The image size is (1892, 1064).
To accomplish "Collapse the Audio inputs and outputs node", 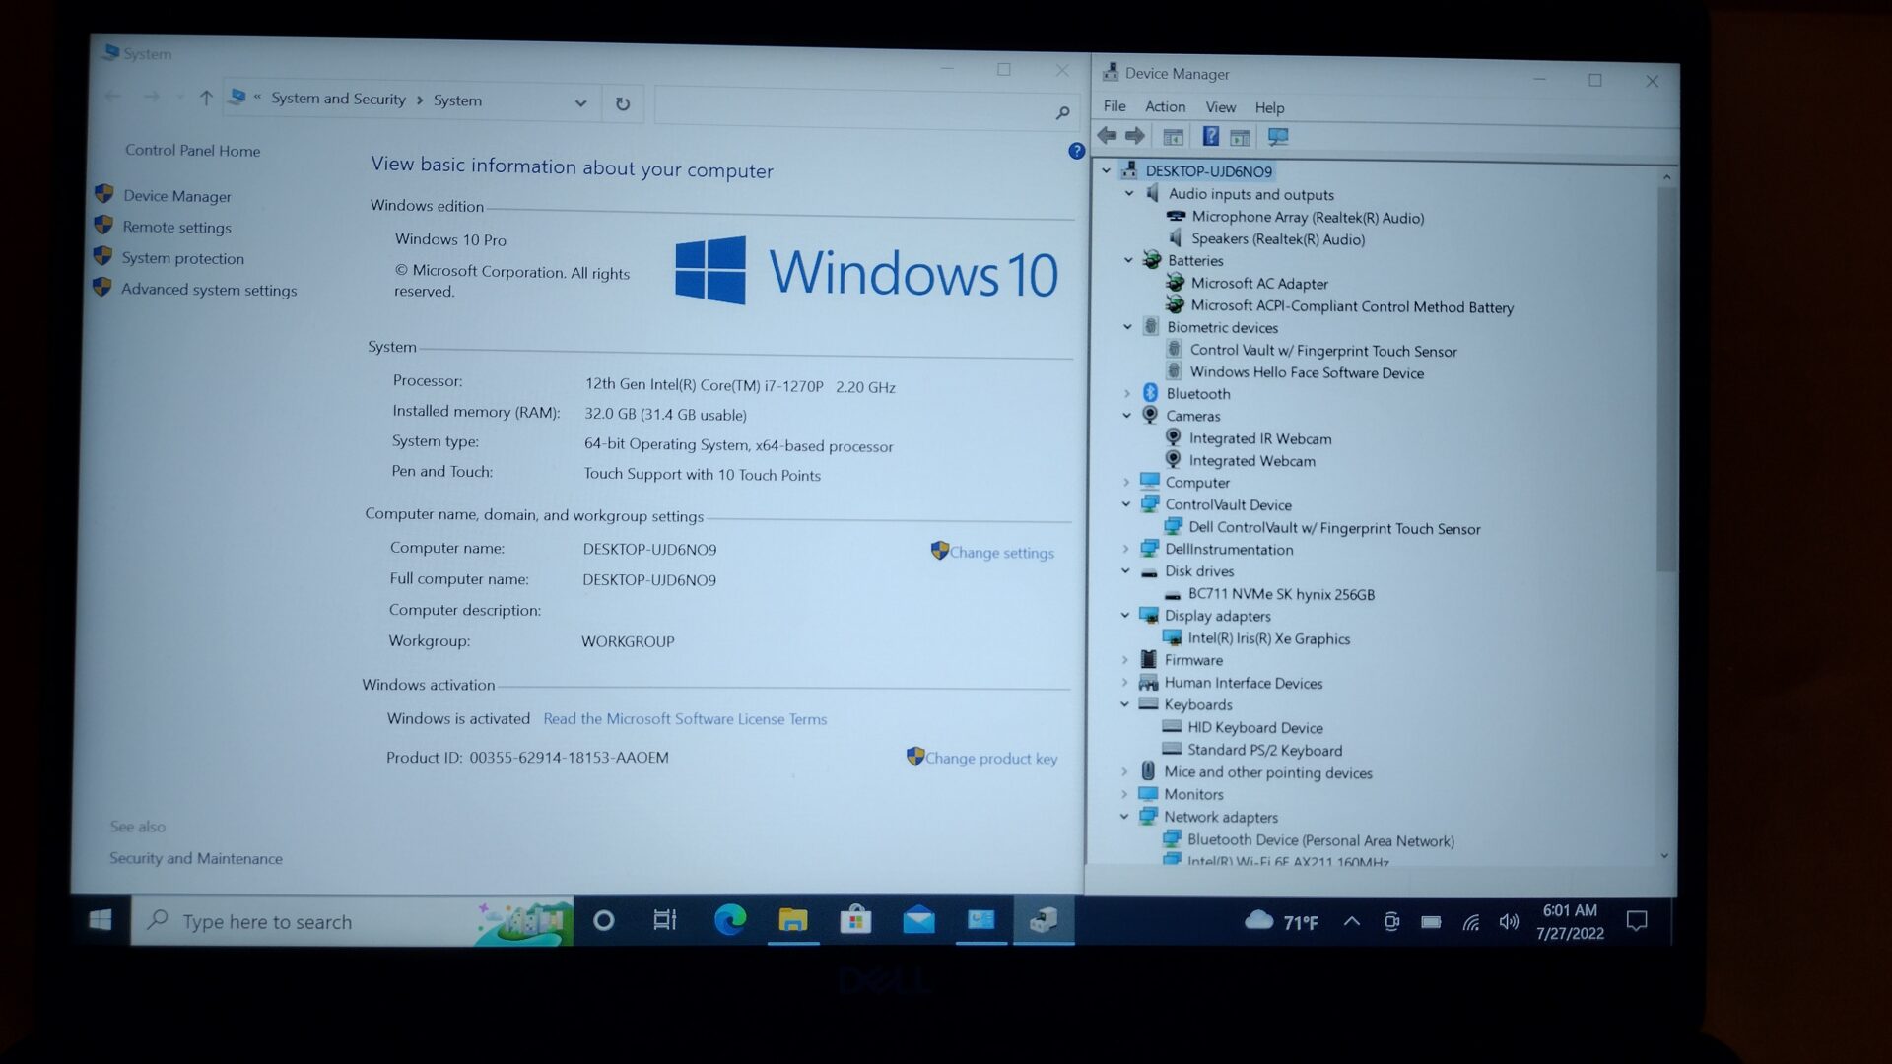I will (1129, 193).
